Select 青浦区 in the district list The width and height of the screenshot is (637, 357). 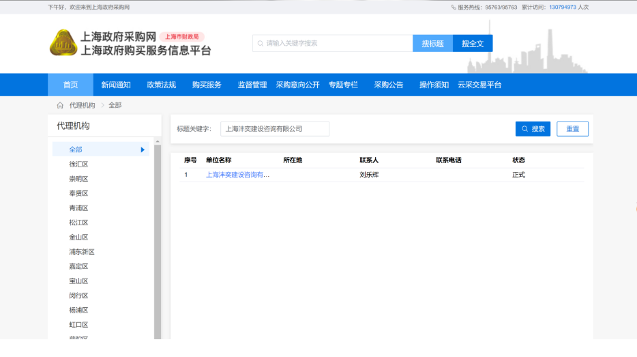79,208
